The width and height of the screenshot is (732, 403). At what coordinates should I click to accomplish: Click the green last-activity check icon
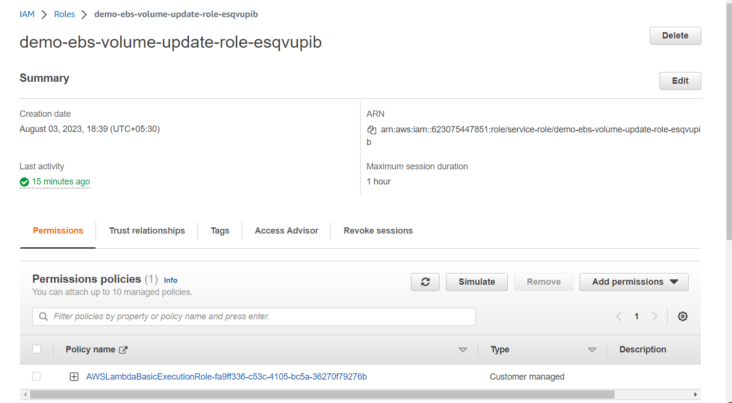point(24,182)
